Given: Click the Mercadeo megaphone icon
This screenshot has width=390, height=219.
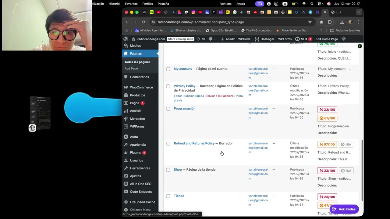Looking at the screenshot, I should [126, 119].
